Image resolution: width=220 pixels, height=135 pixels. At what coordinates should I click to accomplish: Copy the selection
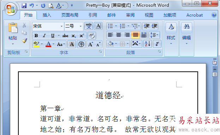24,33
